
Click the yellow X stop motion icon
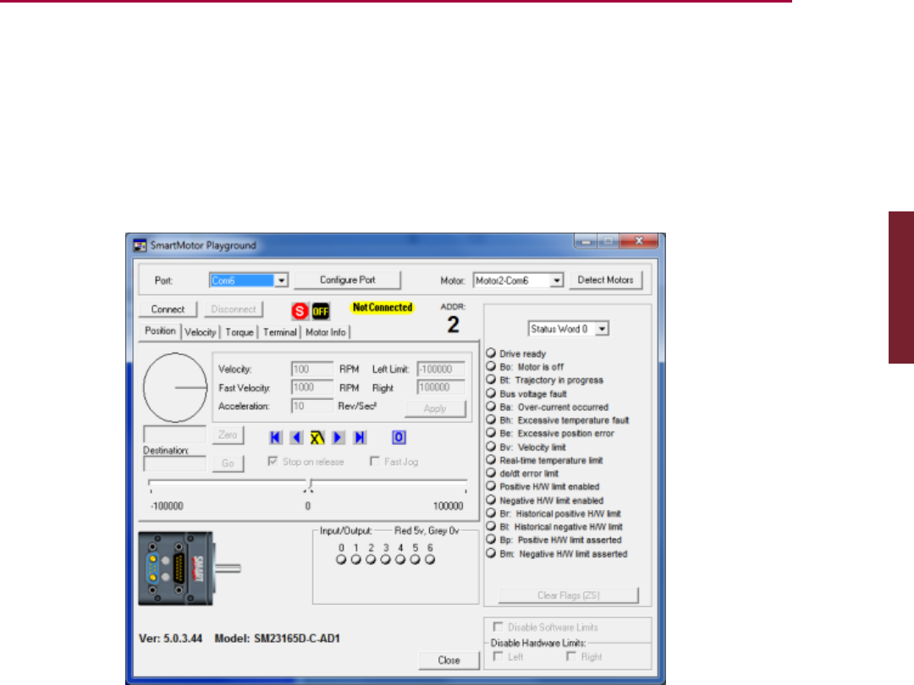pos(317,437)
